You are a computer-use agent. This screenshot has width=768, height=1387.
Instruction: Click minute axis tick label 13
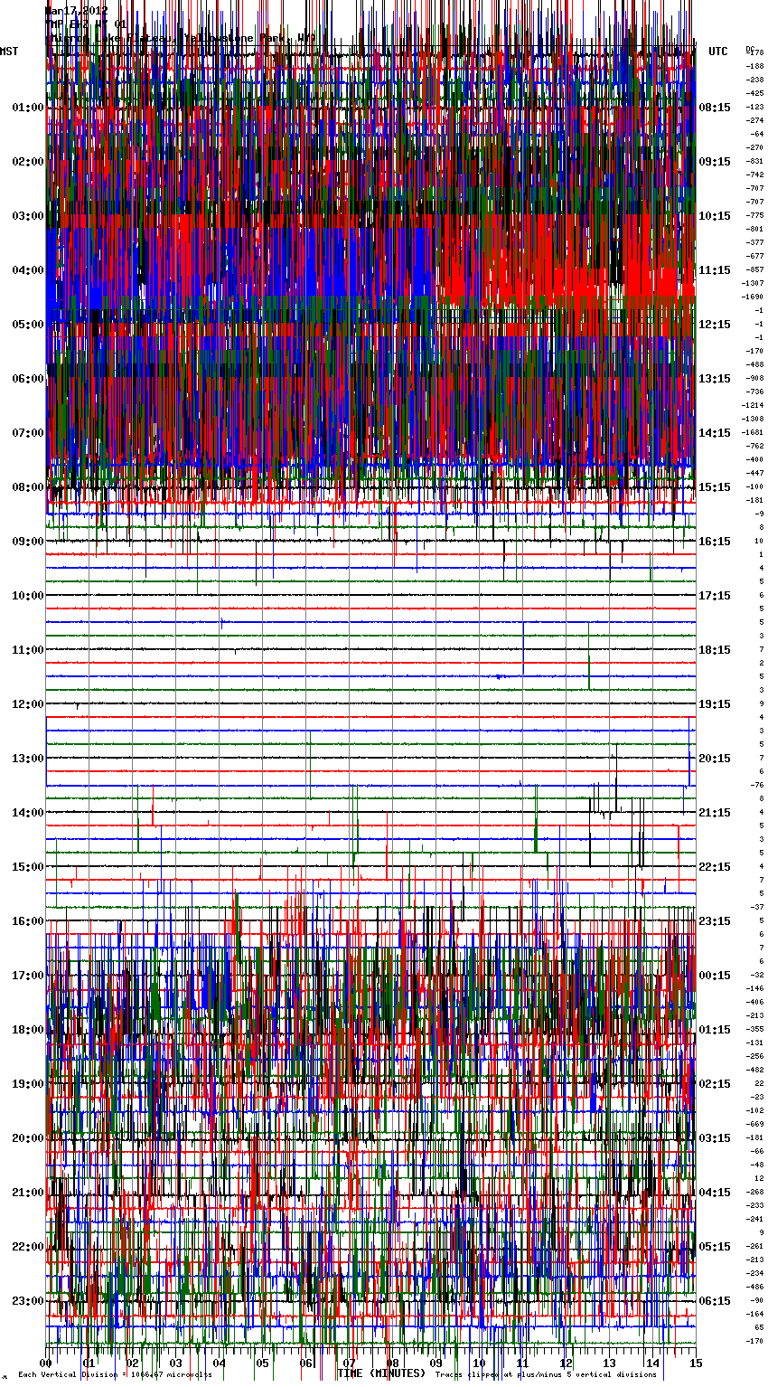pyautogui.click(x=609, y=1363)
